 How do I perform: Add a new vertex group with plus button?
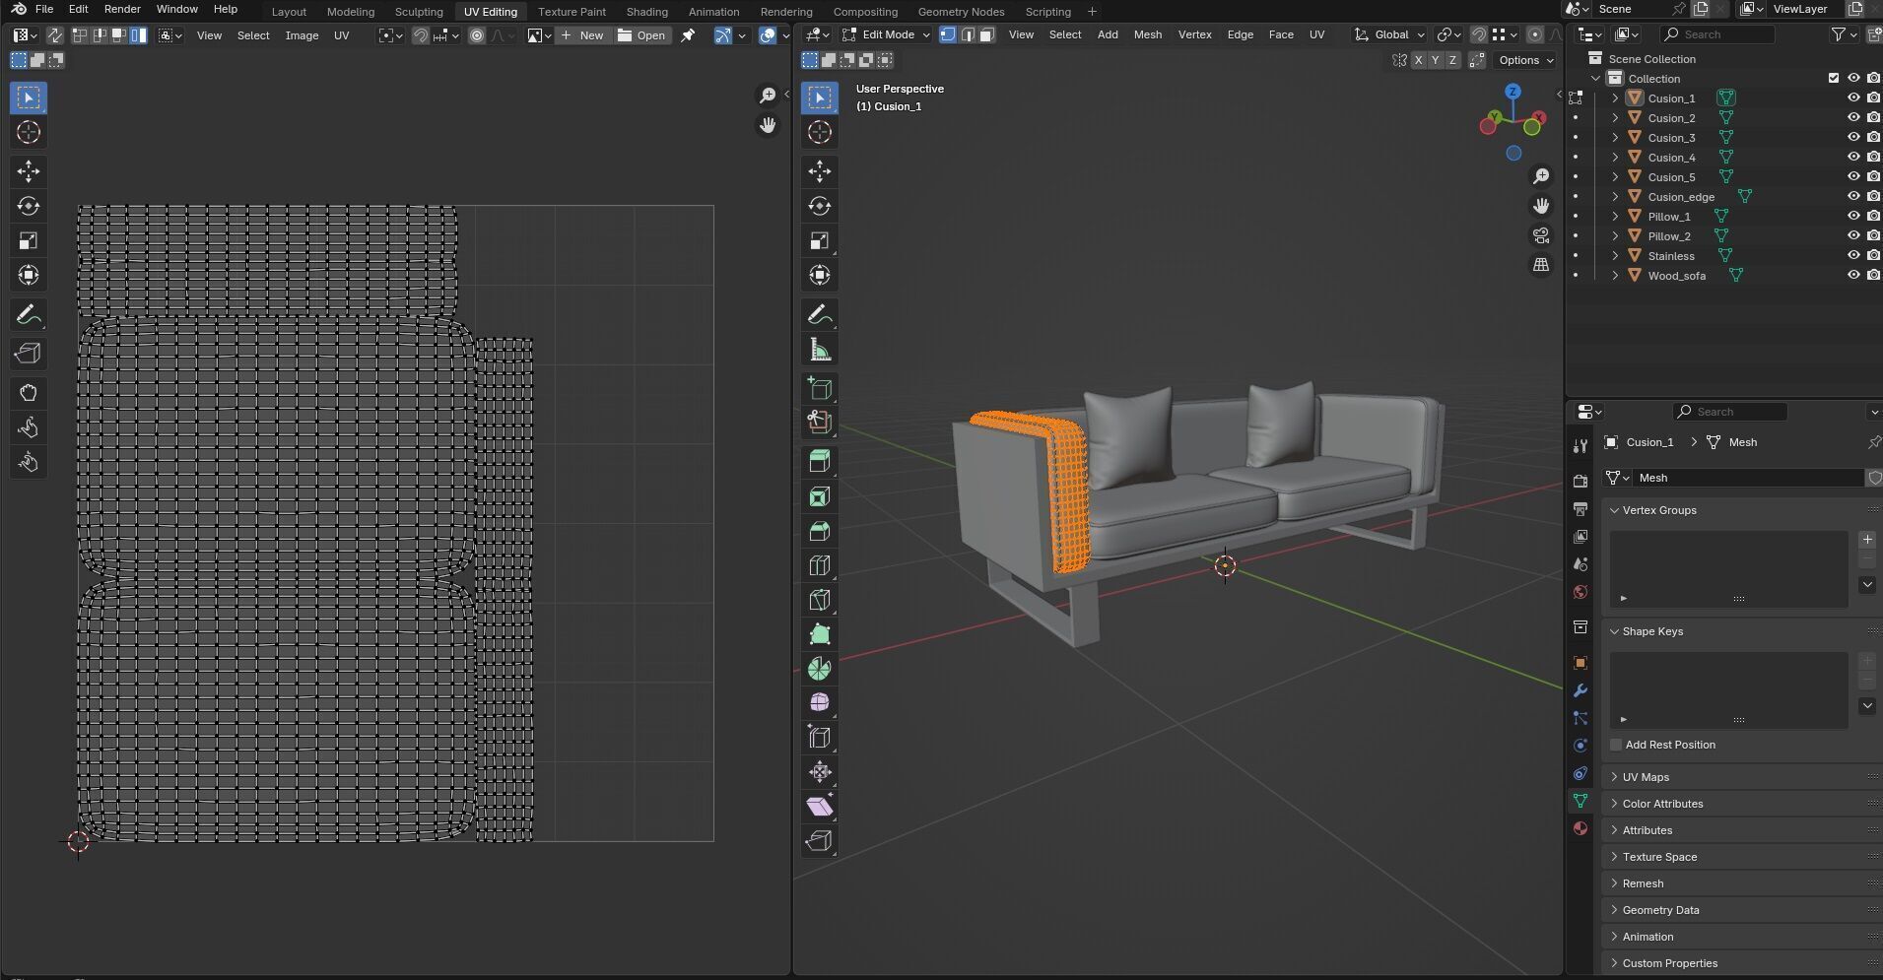click(x=1866, y=540)
